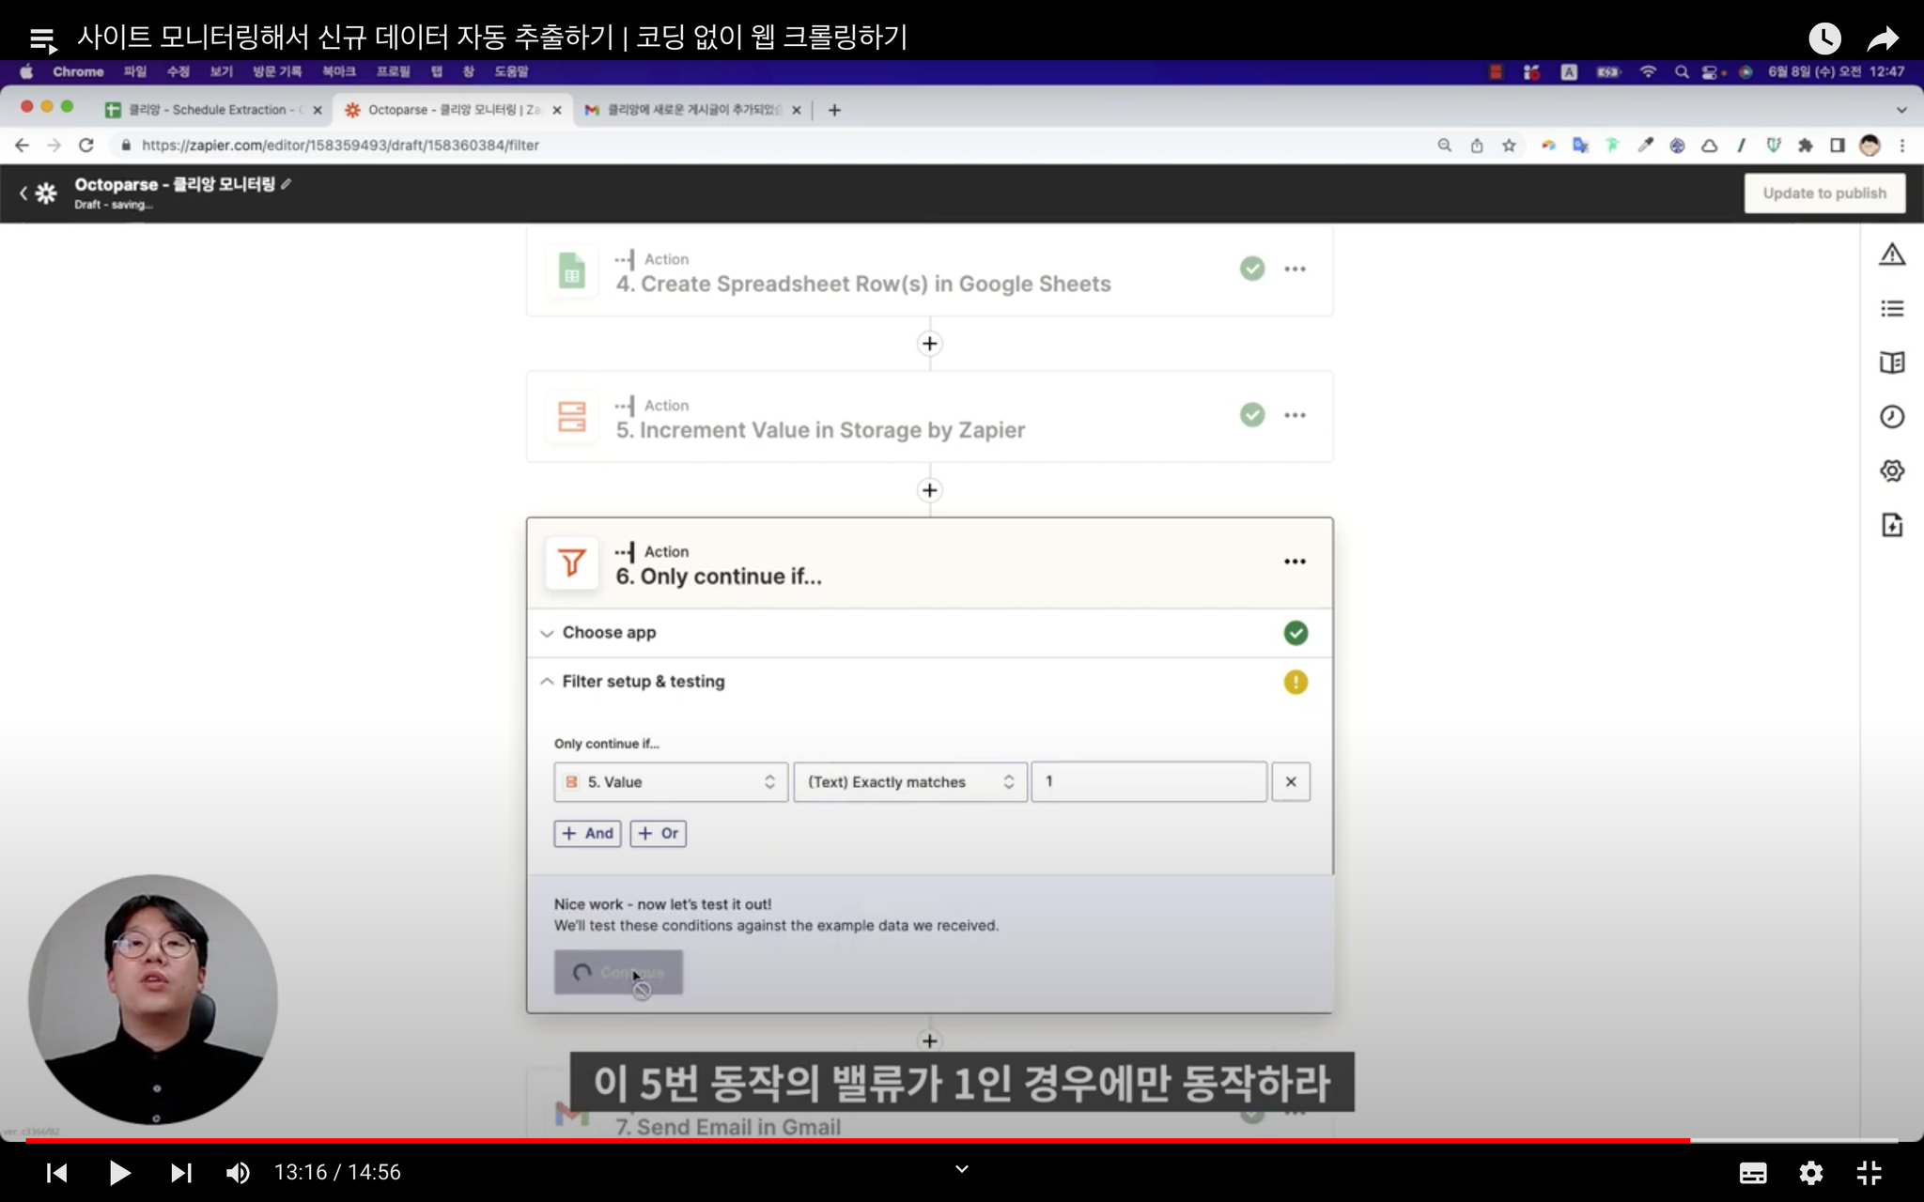The image size is (1924, 1202).
Task: Expand the Choose app section
Action: tap(929, 633)
